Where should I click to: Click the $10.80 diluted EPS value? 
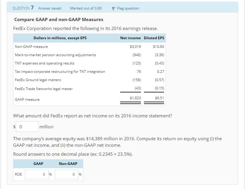click(158, 47)
